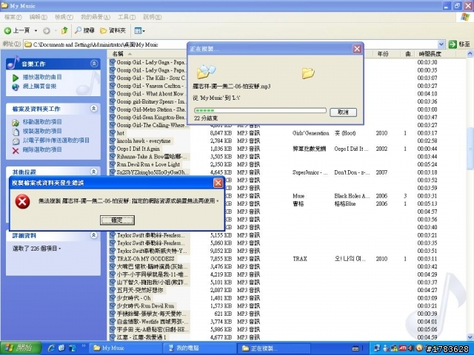Select the file 'hot' MP3 icon
Screen dimensions: 474x355
click(113, 133)
